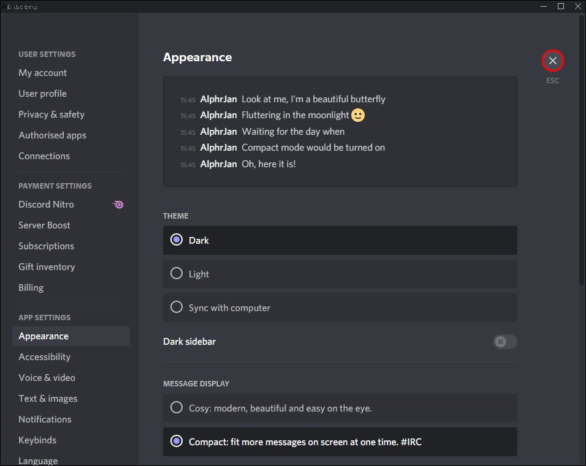The width and height of the screenshot is (586, 466).
Task: Click the Nitro icon beside Discord Nitro
Action: [x=118, y=205]
